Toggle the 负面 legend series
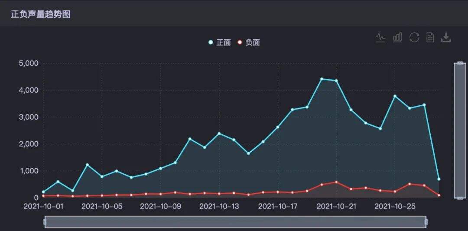 click(x=249, y=42)
